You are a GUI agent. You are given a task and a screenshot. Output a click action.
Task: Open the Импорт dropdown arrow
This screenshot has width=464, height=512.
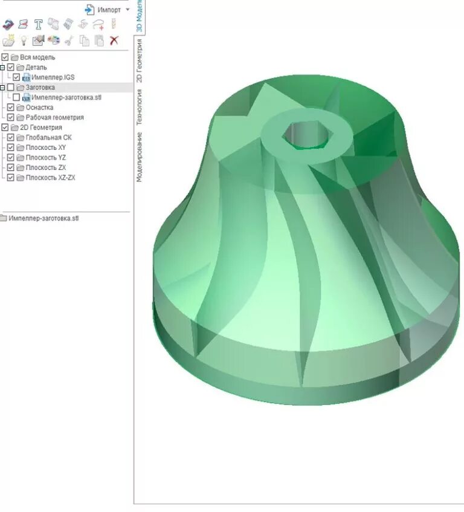pos(127,10)
